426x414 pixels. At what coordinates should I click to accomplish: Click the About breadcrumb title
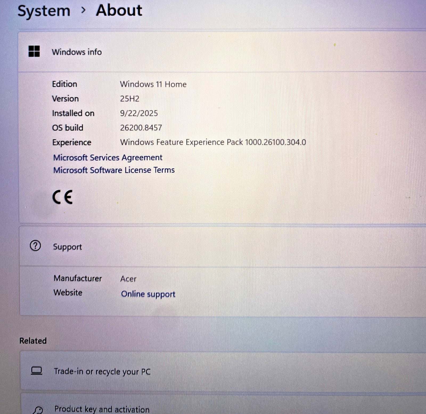tap(119, 10)
